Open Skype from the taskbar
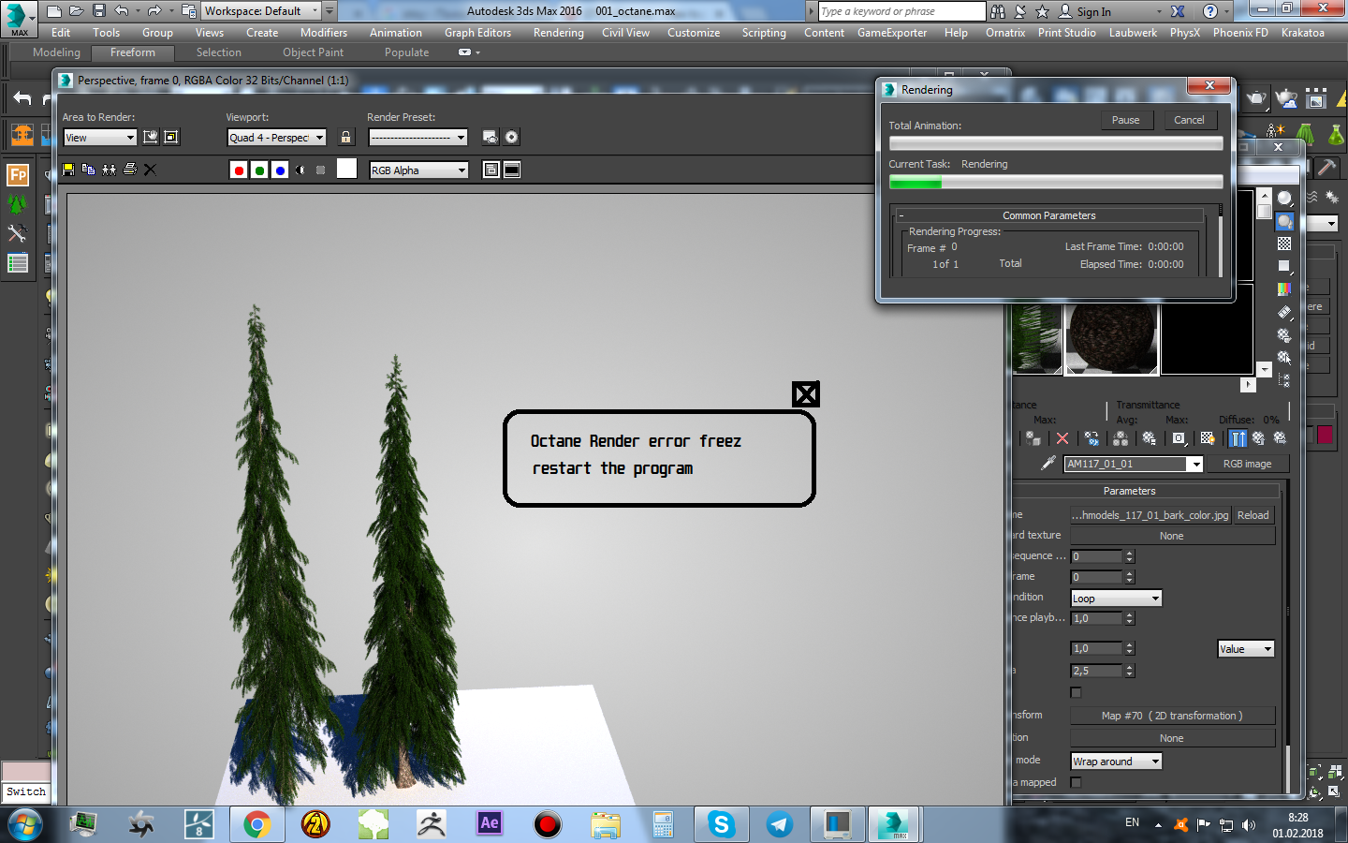This screenshot has height=843, width=1348. tap(722, 824)
